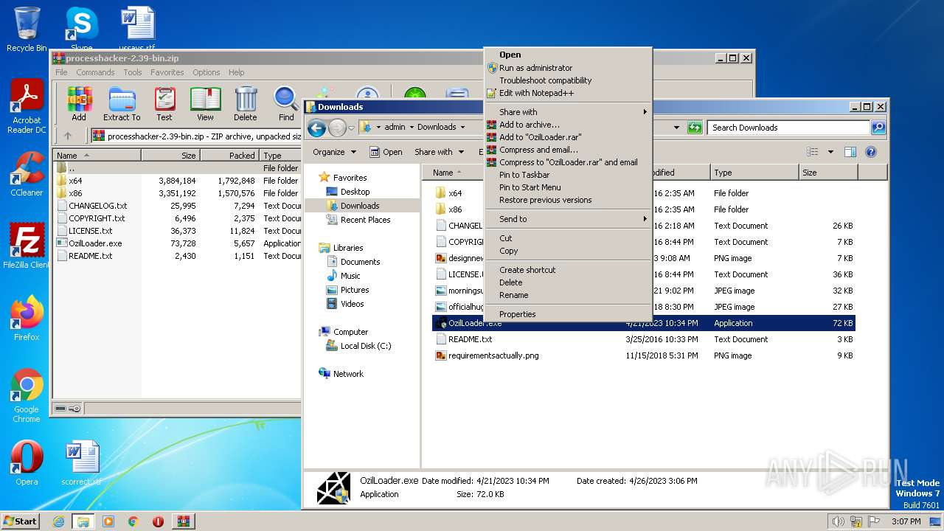Click the Search Downloads field
Image resolution: width=944 pixels, height=531 pixels.
(x=788, y=128)
